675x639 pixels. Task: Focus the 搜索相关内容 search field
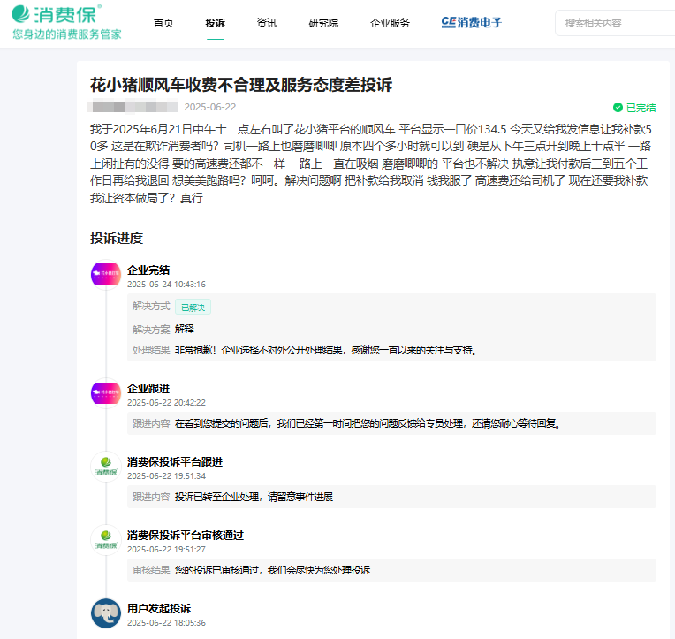click(x=616, y=23)
